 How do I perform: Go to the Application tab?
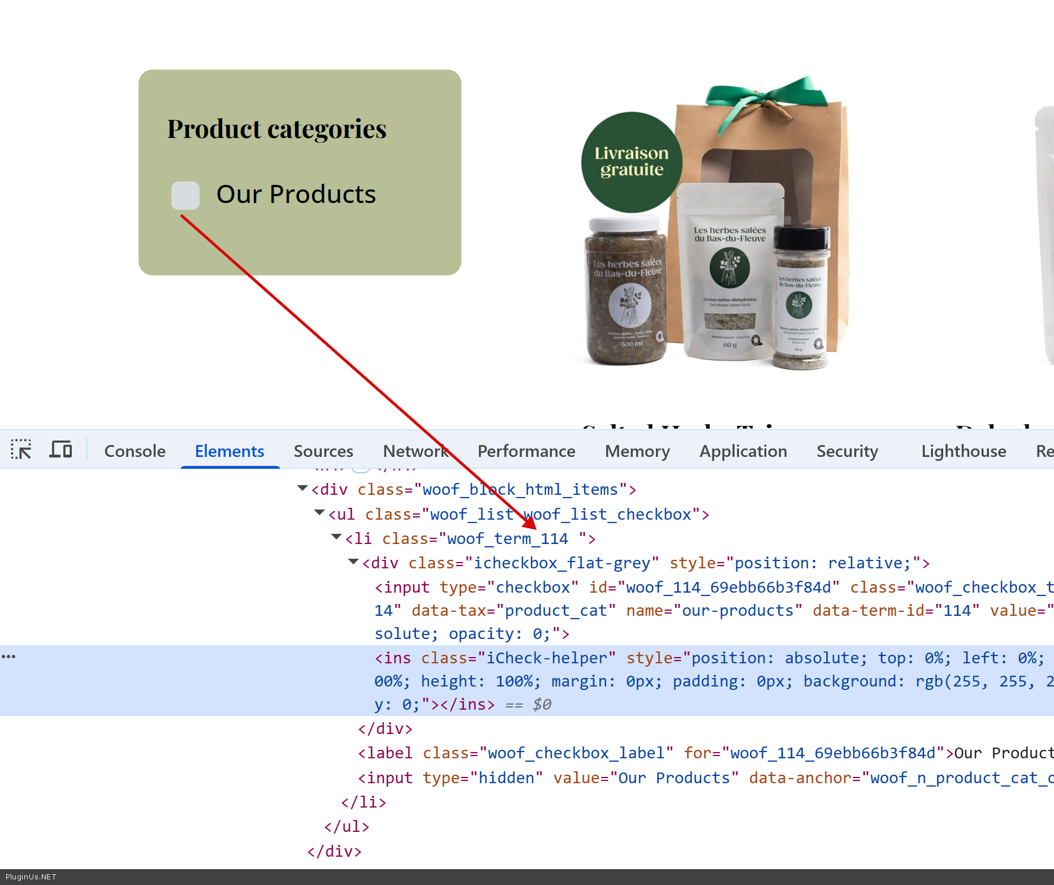click(x=742, y=451)
